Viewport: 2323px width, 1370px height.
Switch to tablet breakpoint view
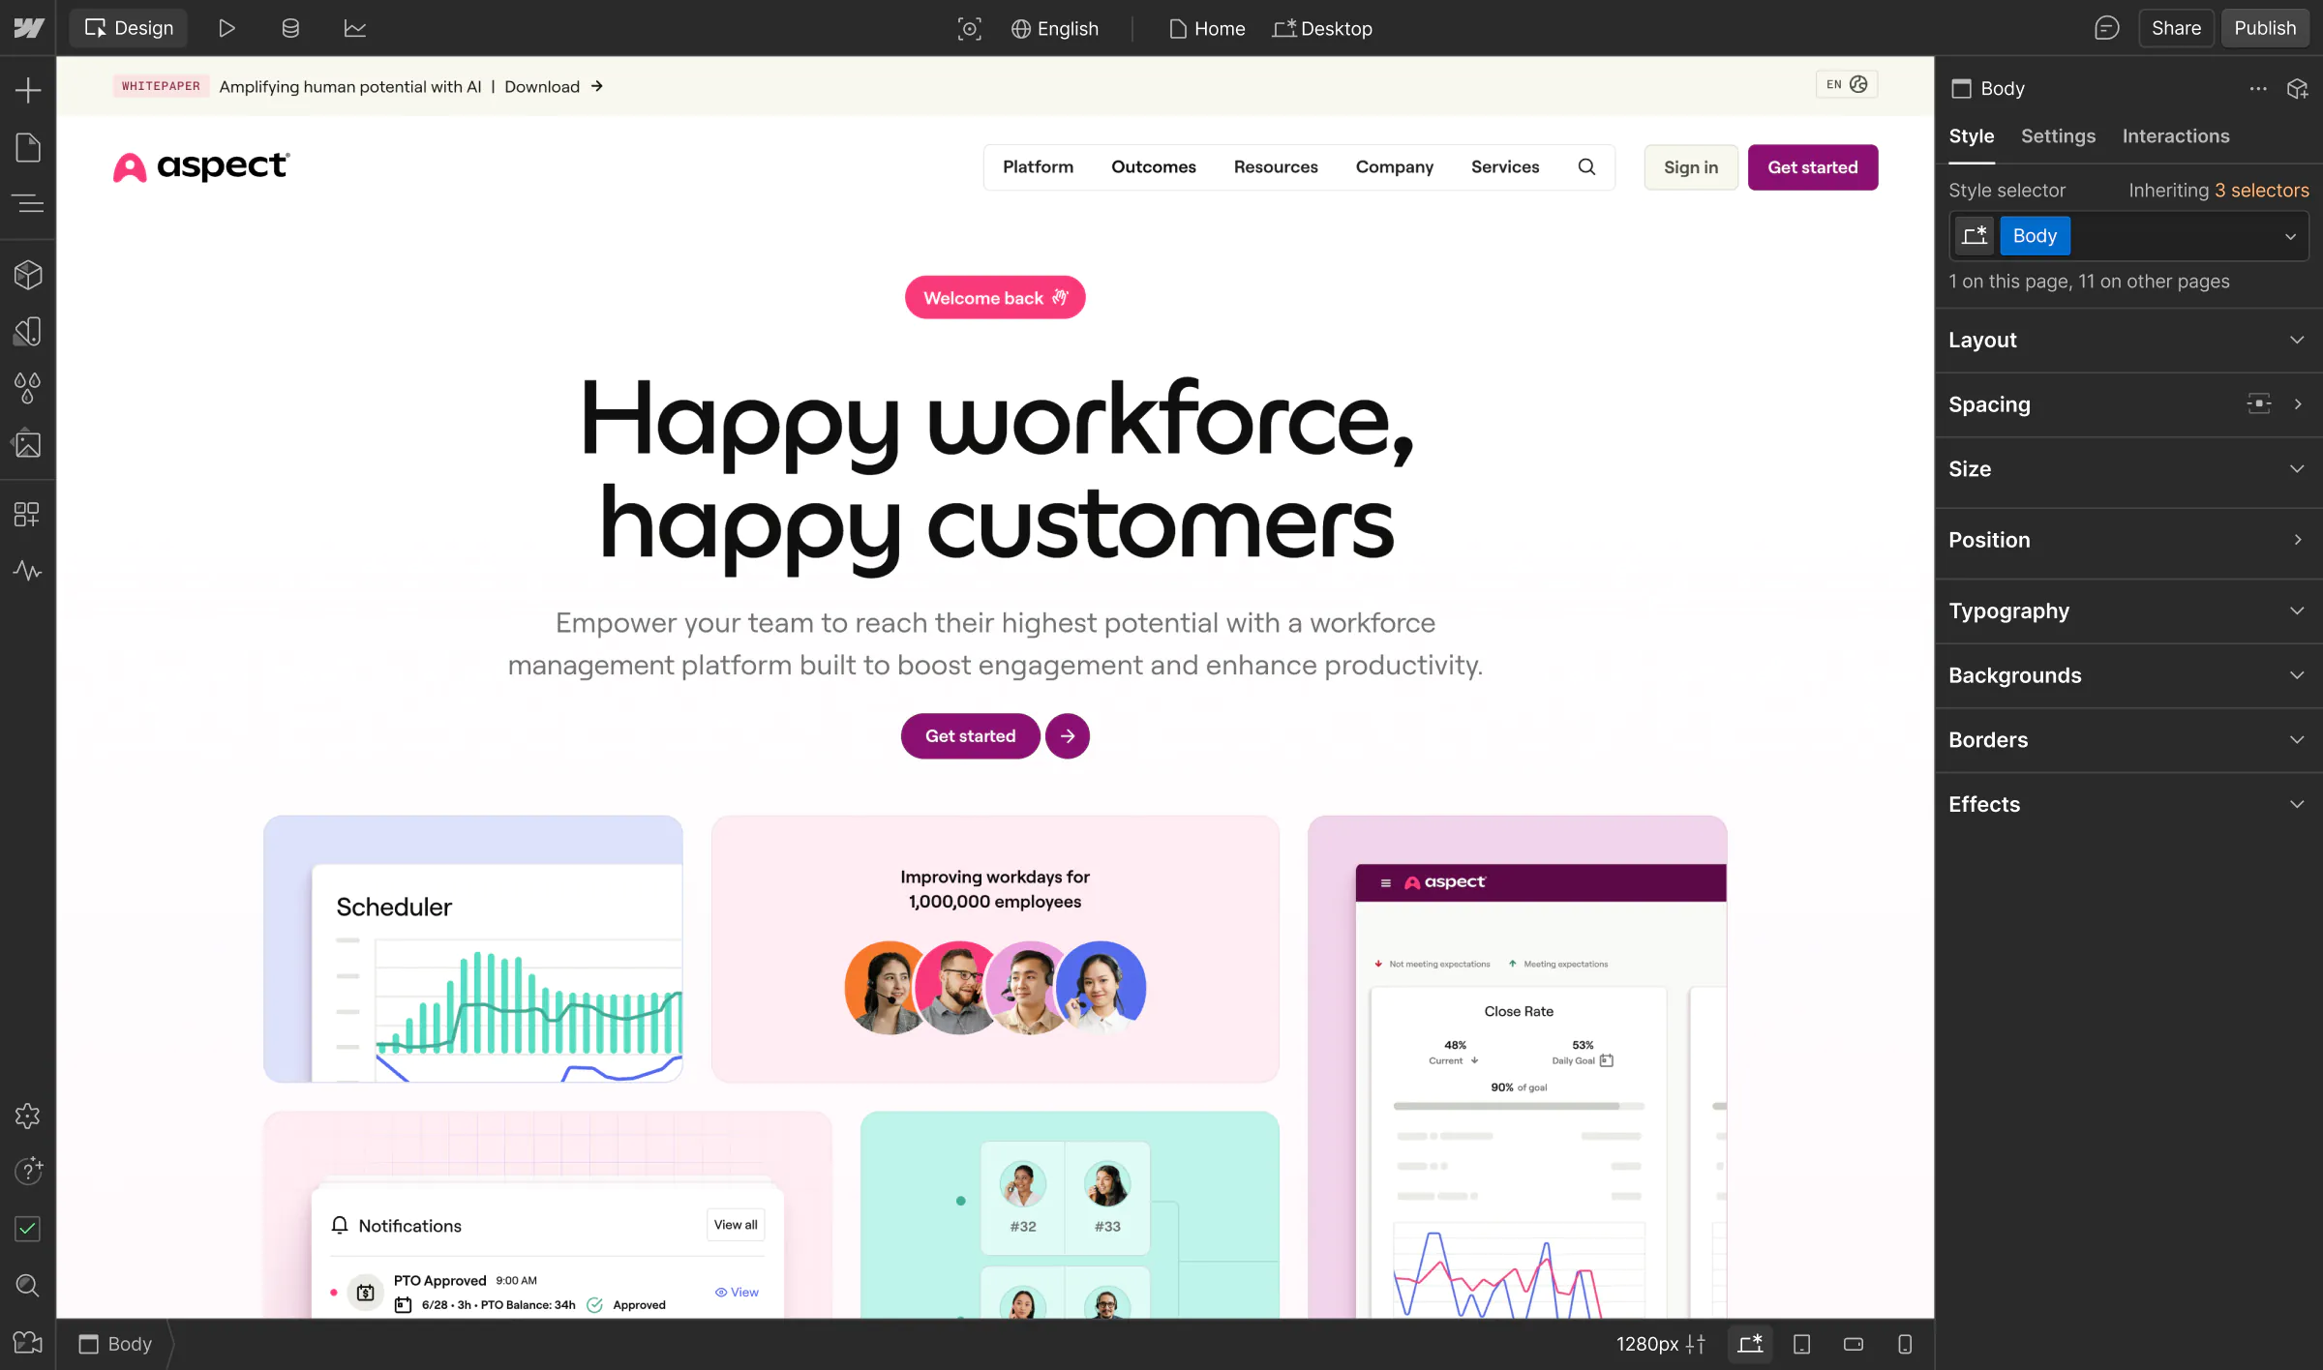point(1802,1344)
